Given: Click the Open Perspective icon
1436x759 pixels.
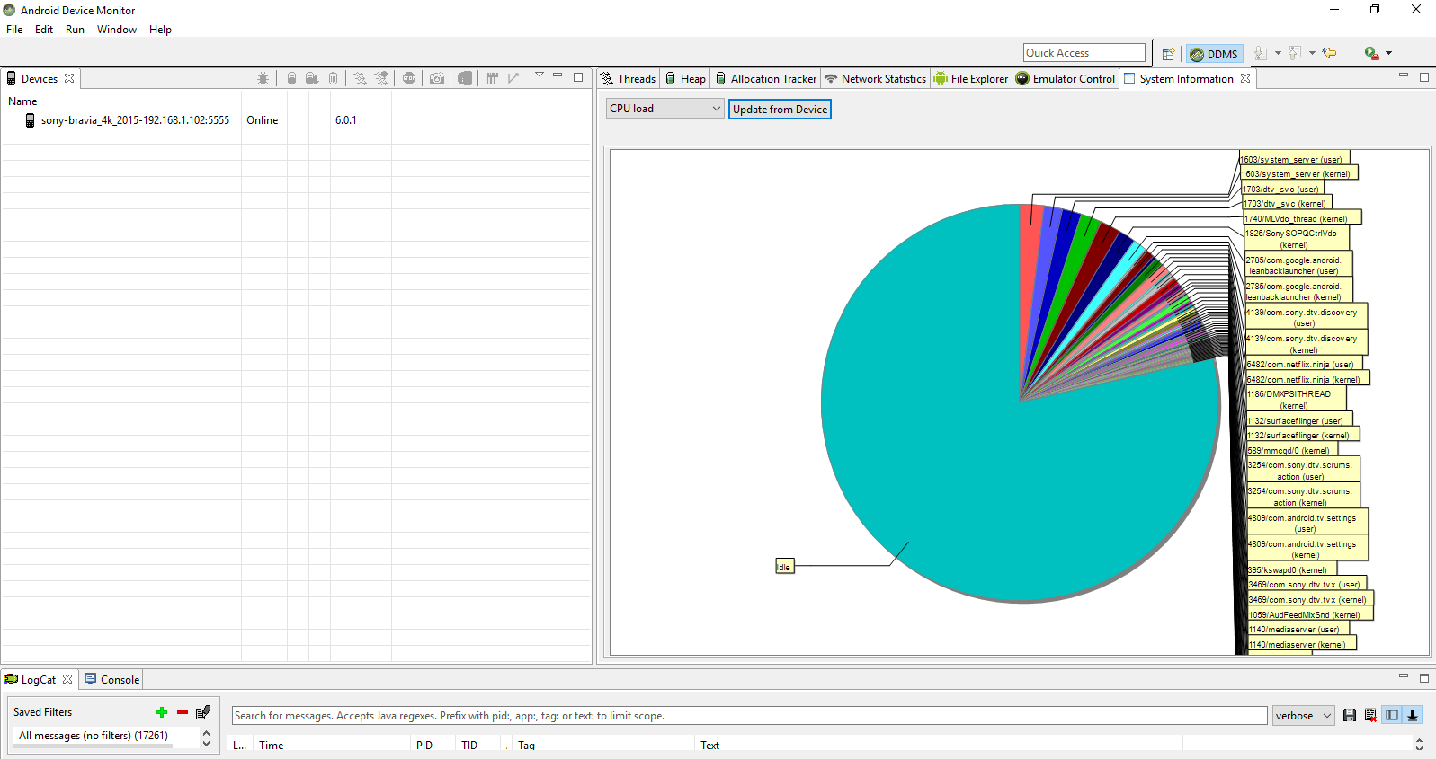Looking at the screenshot, I should point(1168,54).
